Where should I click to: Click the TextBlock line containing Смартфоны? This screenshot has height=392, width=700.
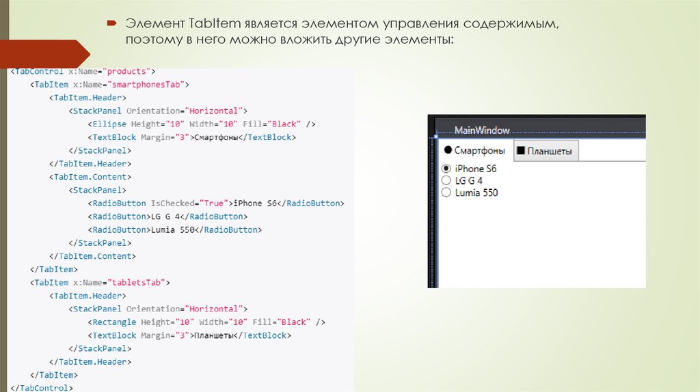coord(192,137)
